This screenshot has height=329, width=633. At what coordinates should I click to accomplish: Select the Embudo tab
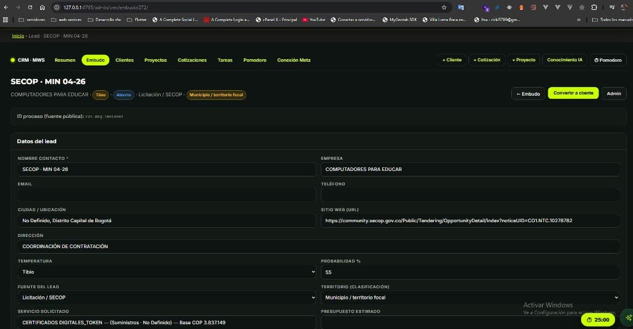(95, 60)
